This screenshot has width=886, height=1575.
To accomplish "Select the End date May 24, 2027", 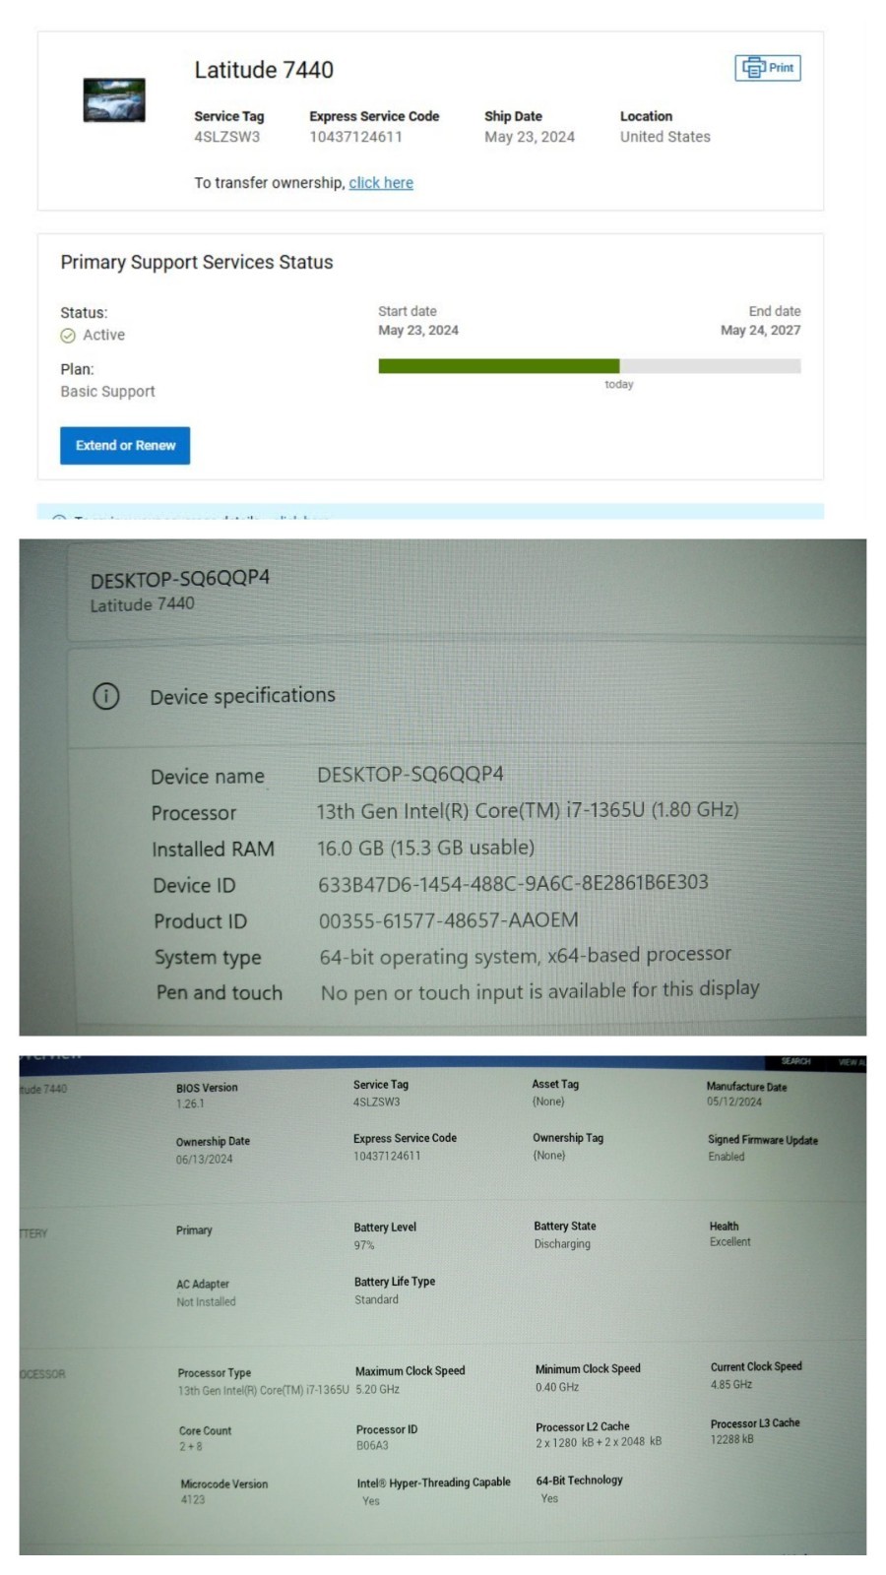I will pyautogui.click(x=760, y=331).
